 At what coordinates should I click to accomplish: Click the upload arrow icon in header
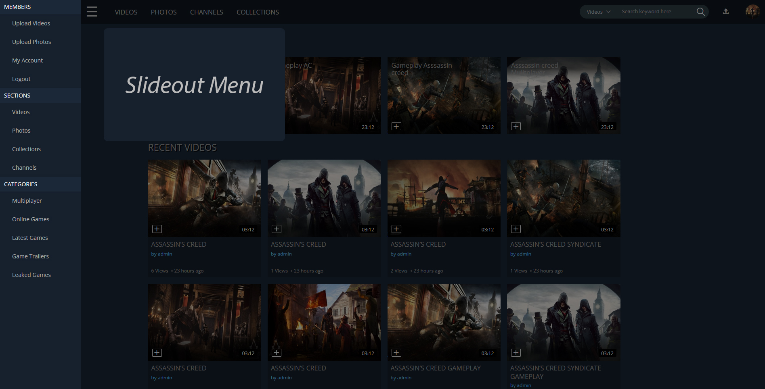[726, 12]
